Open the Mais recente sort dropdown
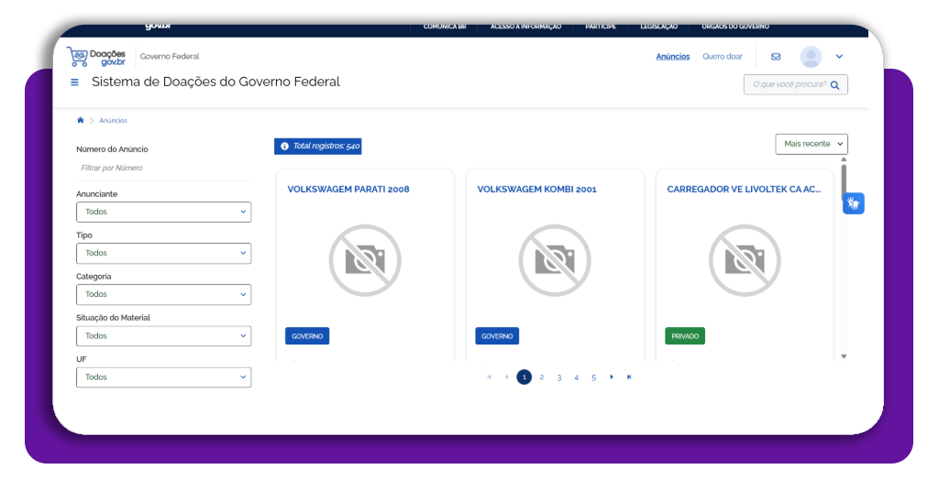Viewport: 939px width, 491px height. point(812,144)
